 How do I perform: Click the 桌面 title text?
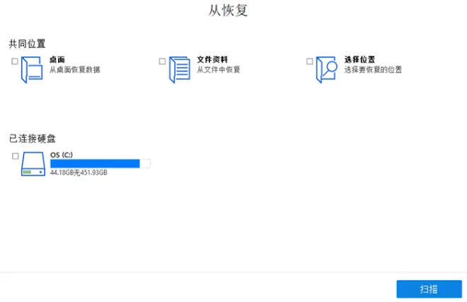[x=57, y=60]
